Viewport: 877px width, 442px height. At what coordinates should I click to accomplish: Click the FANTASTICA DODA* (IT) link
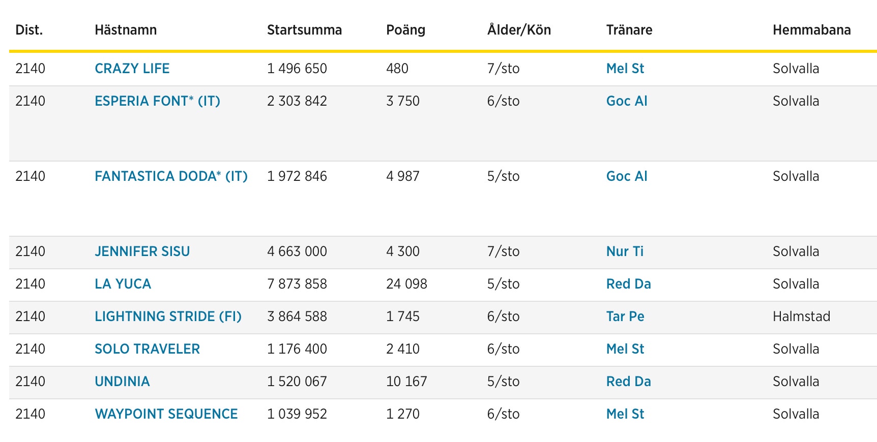point(171,176)
